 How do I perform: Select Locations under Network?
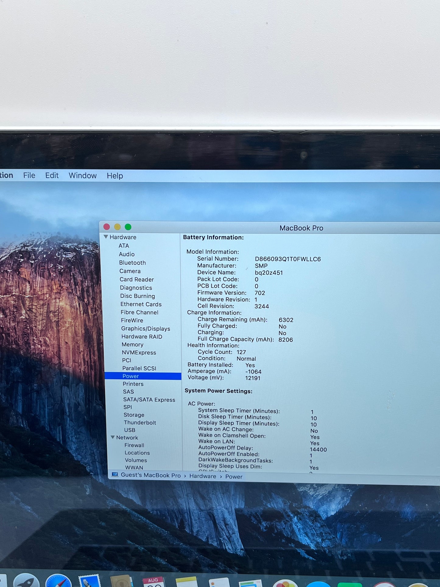point(137,453)
